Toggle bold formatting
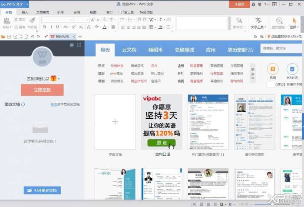Screen dimensions: 304x207 click(45, 27)
